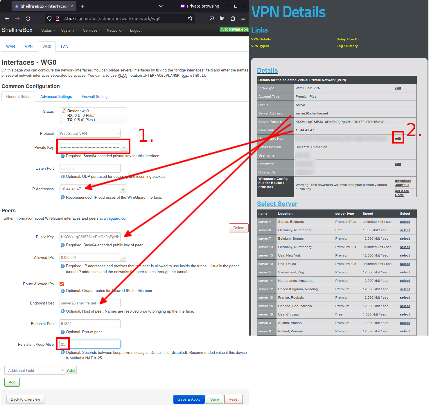Select server 4 Serbia, Belgrade
Image resolution: width=429 pixels, height=405 pixels.
tap(405, 222)
